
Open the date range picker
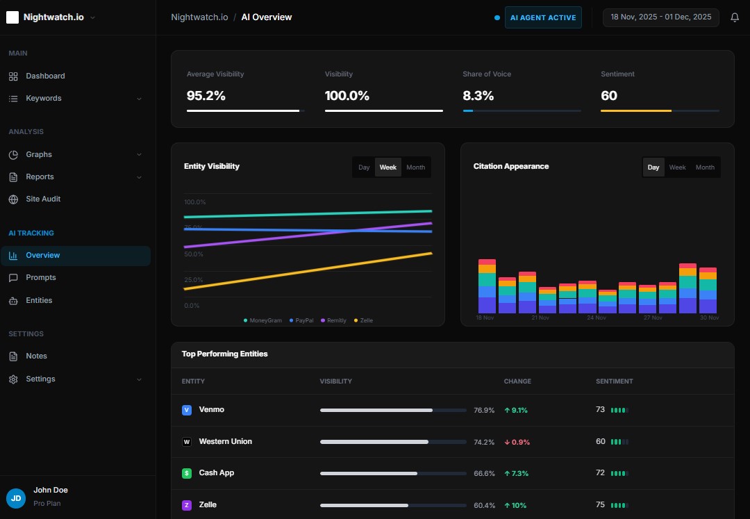(660, 17)
